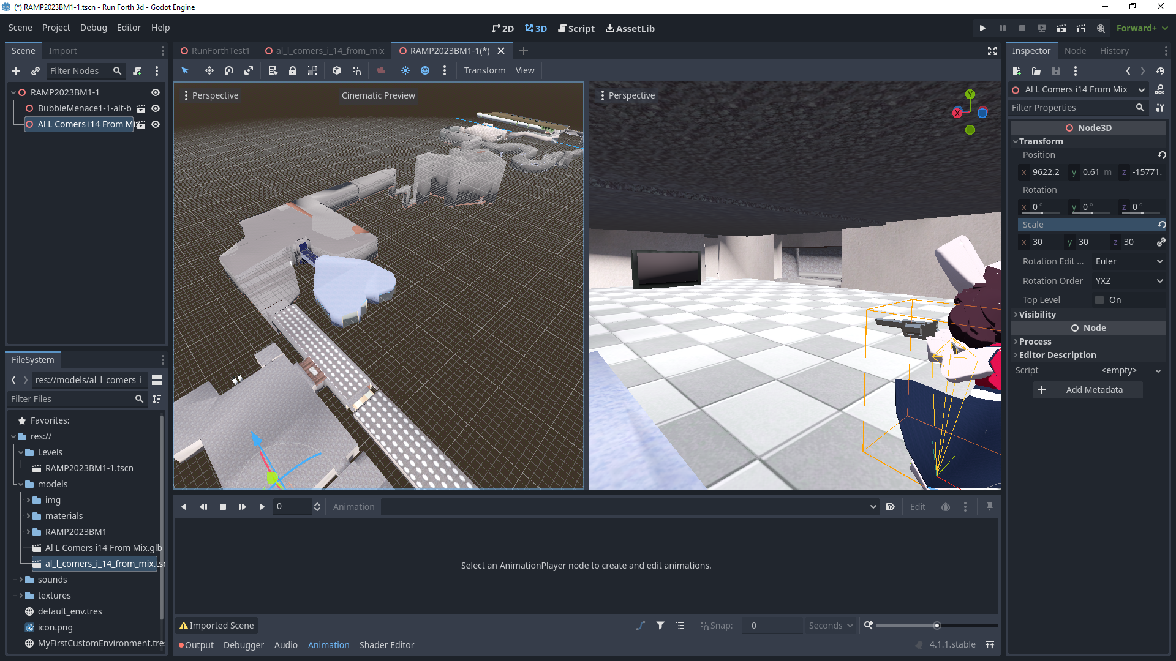Switch to the Node tab

[x=1075, y=51]
